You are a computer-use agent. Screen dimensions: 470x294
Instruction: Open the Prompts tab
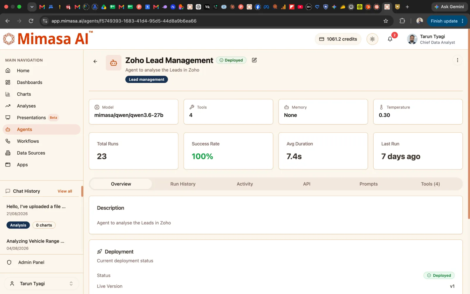pyautogui.click(x=368, y=184)
